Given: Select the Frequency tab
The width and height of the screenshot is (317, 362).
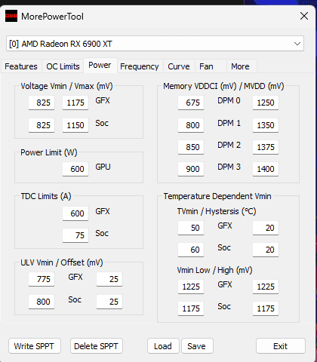Looking at the screenshot, I should [x=140, y=66].
